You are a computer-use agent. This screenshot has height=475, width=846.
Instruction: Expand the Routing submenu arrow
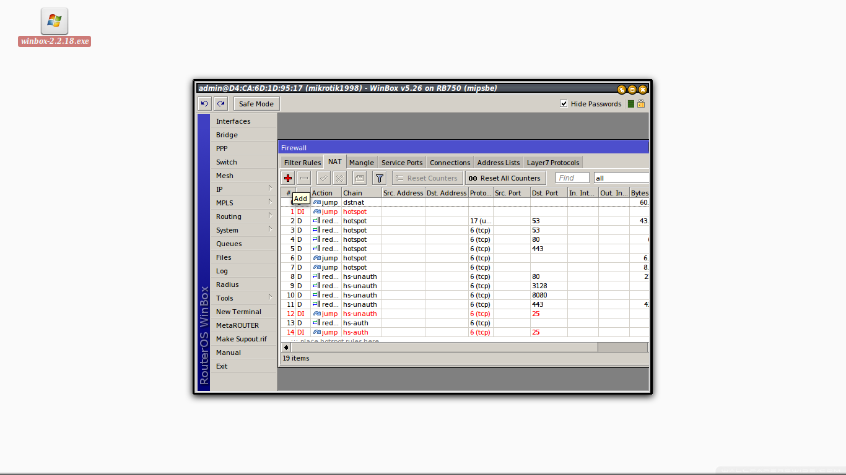coord(270,215)
